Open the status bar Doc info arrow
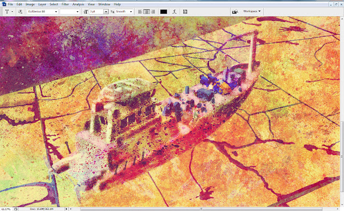 click(x=66, y=209)
